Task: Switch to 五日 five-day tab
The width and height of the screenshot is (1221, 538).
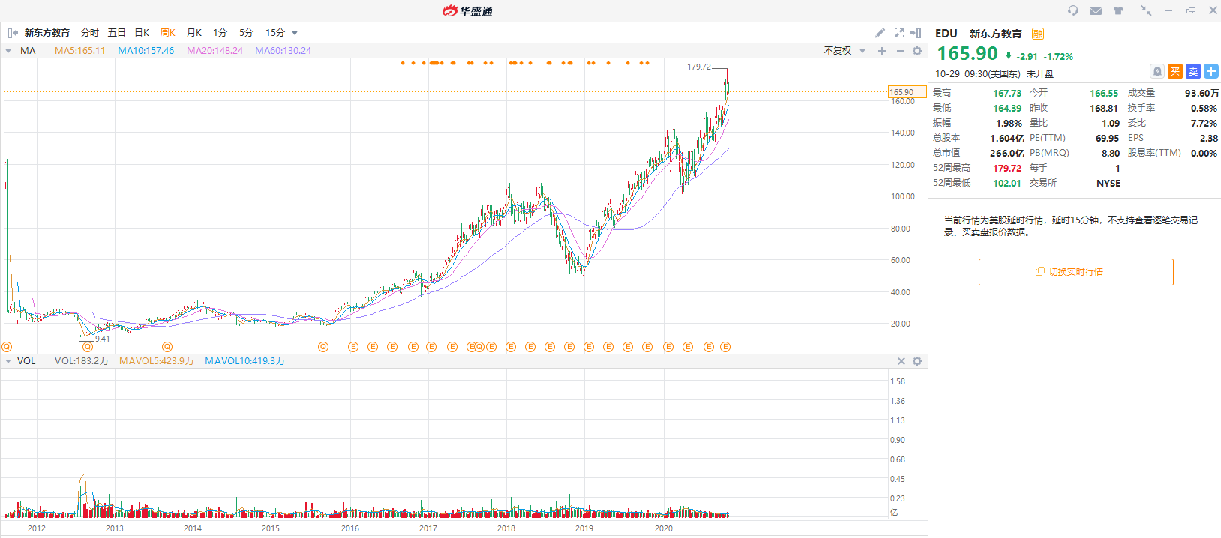Action: pyautogui.click(x=116, y=33)
